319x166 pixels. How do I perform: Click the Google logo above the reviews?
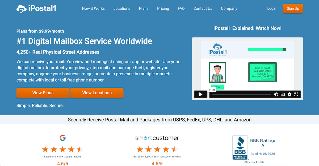pos(62,138)
